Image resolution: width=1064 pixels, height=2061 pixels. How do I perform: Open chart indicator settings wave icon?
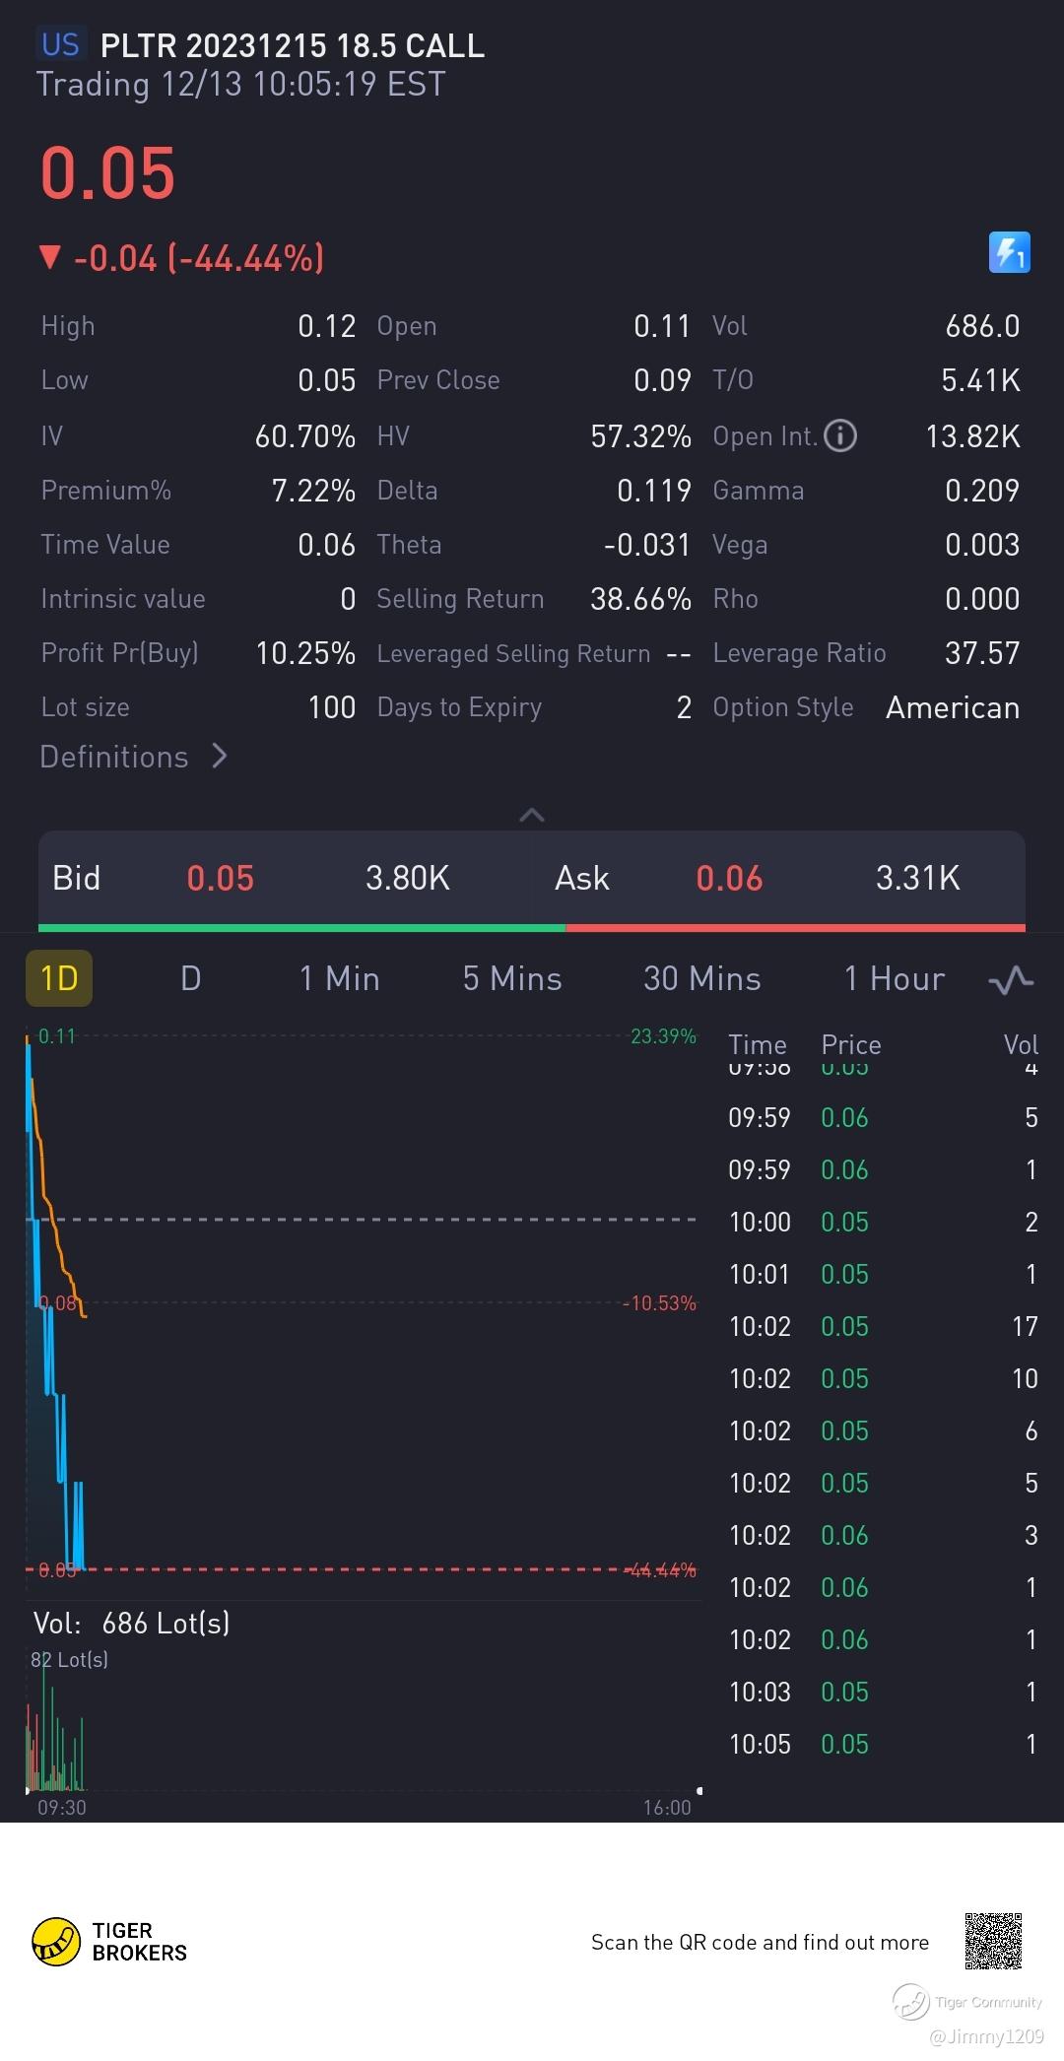point(1011,979)
